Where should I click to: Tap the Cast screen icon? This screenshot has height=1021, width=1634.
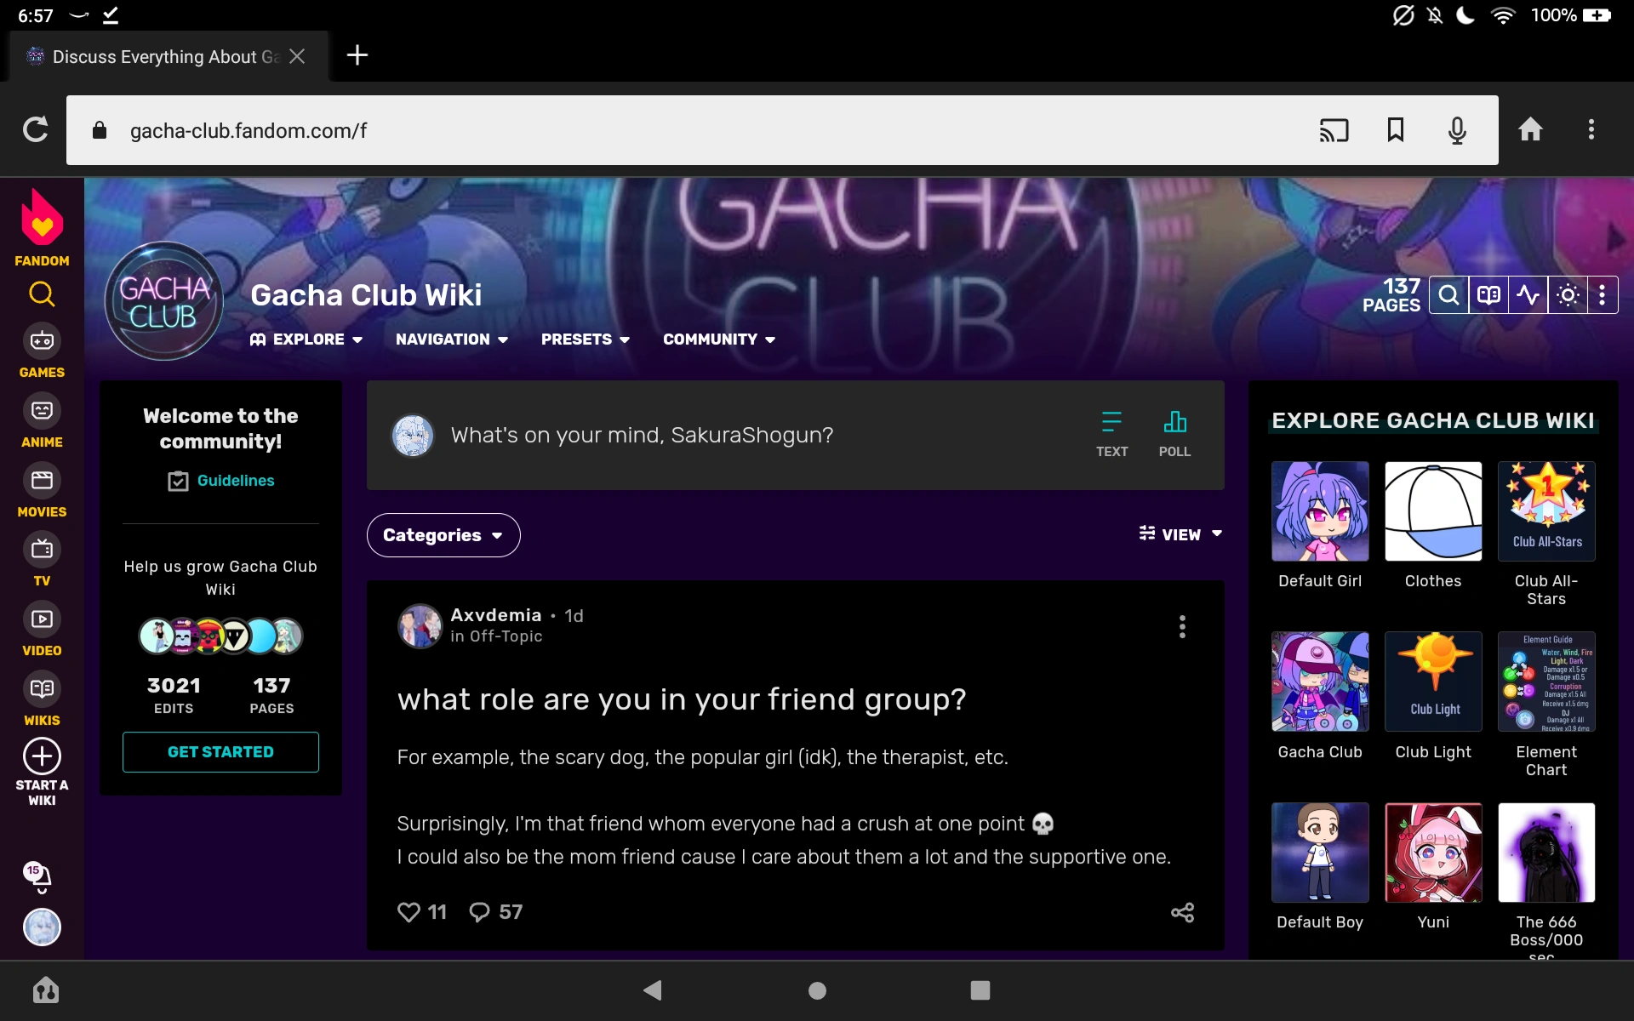point(1334,130)
